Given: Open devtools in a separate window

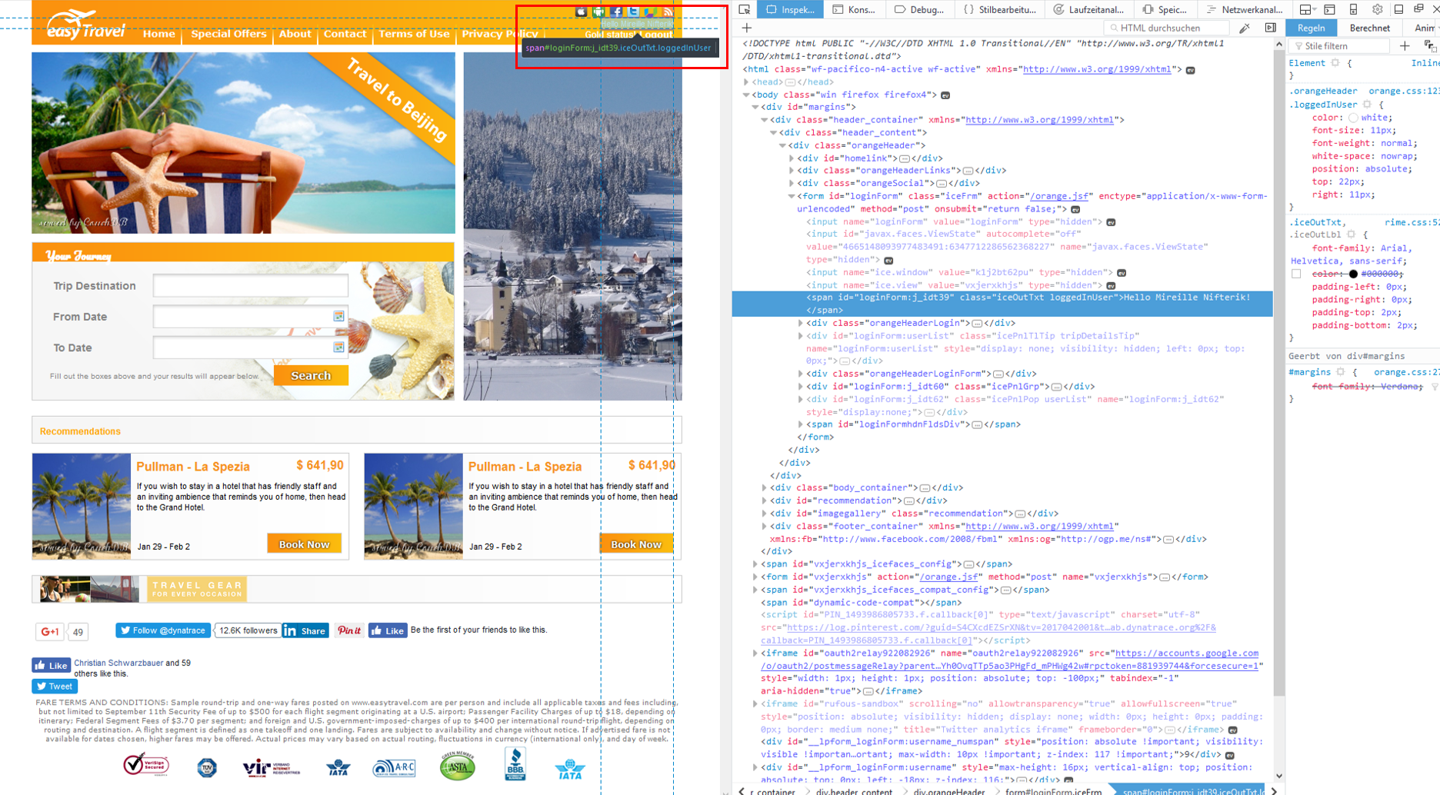Looking at the screenshot, I should (x=1418, y=9).
